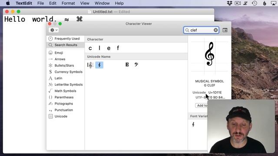Image resolution: width=278 pixels, height=156 pixels.
Task: Open the Latin category
Action: (x=66, y=78)
